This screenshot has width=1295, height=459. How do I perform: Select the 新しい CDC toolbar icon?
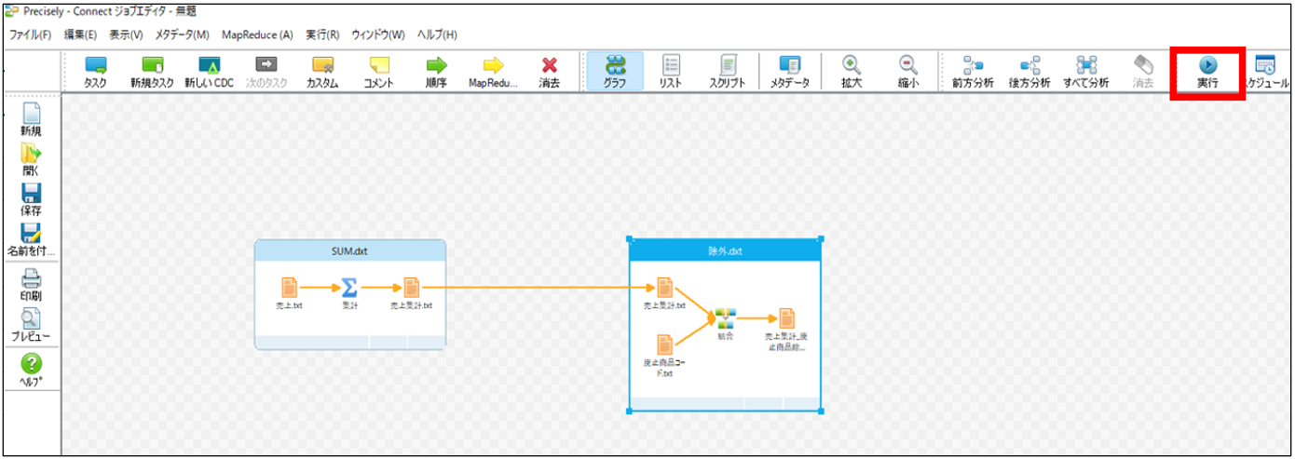coord(209,72)
